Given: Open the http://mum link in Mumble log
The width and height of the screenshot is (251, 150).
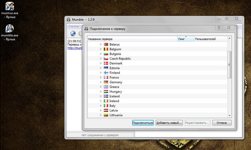Looking at the screenshot, I should pyautogui.click(x=75, y=48).
